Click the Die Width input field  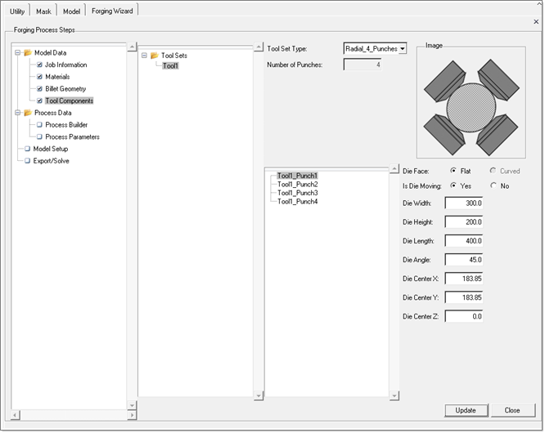464,203
